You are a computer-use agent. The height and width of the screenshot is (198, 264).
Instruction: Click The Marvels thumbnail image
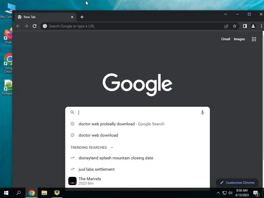[72, 181]
